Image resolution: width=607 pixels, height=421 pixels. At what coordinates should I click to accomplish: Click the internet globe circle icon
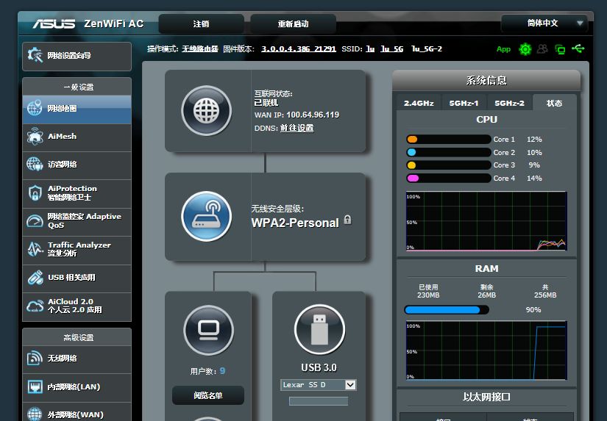pyautogui.click(x=206, y=110)
